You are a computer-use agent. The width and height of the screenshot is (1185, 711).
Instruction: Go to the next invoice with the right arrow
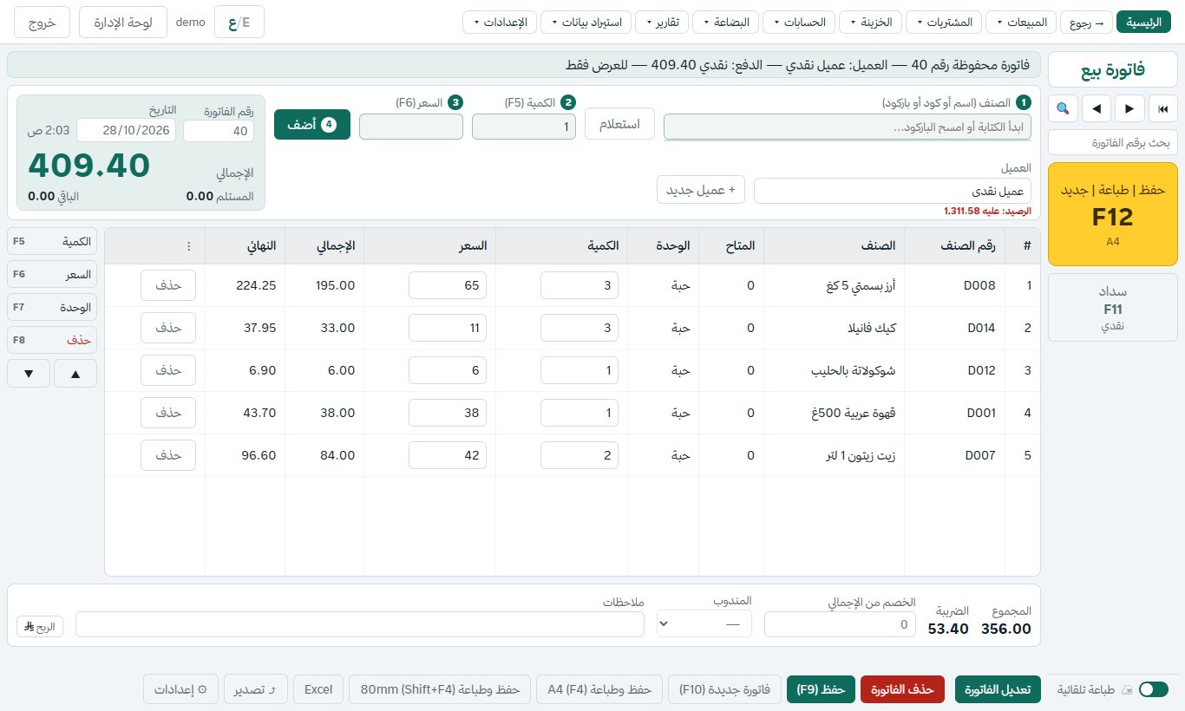(1129, 108)
